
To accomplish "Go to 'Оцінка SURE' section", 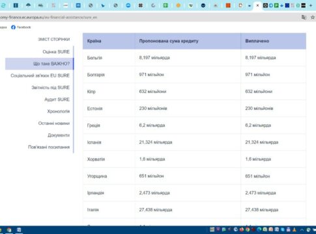I will click(56, 52).
